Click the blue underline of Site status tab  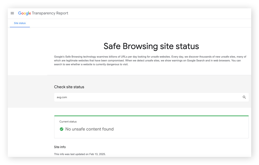coord(20,27)
